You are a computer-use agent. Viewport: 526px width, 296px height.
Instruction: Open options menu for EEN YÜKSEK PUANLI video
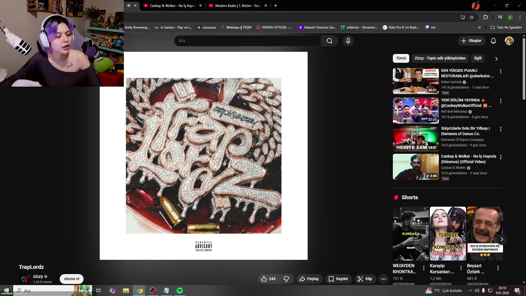[501, 71]
